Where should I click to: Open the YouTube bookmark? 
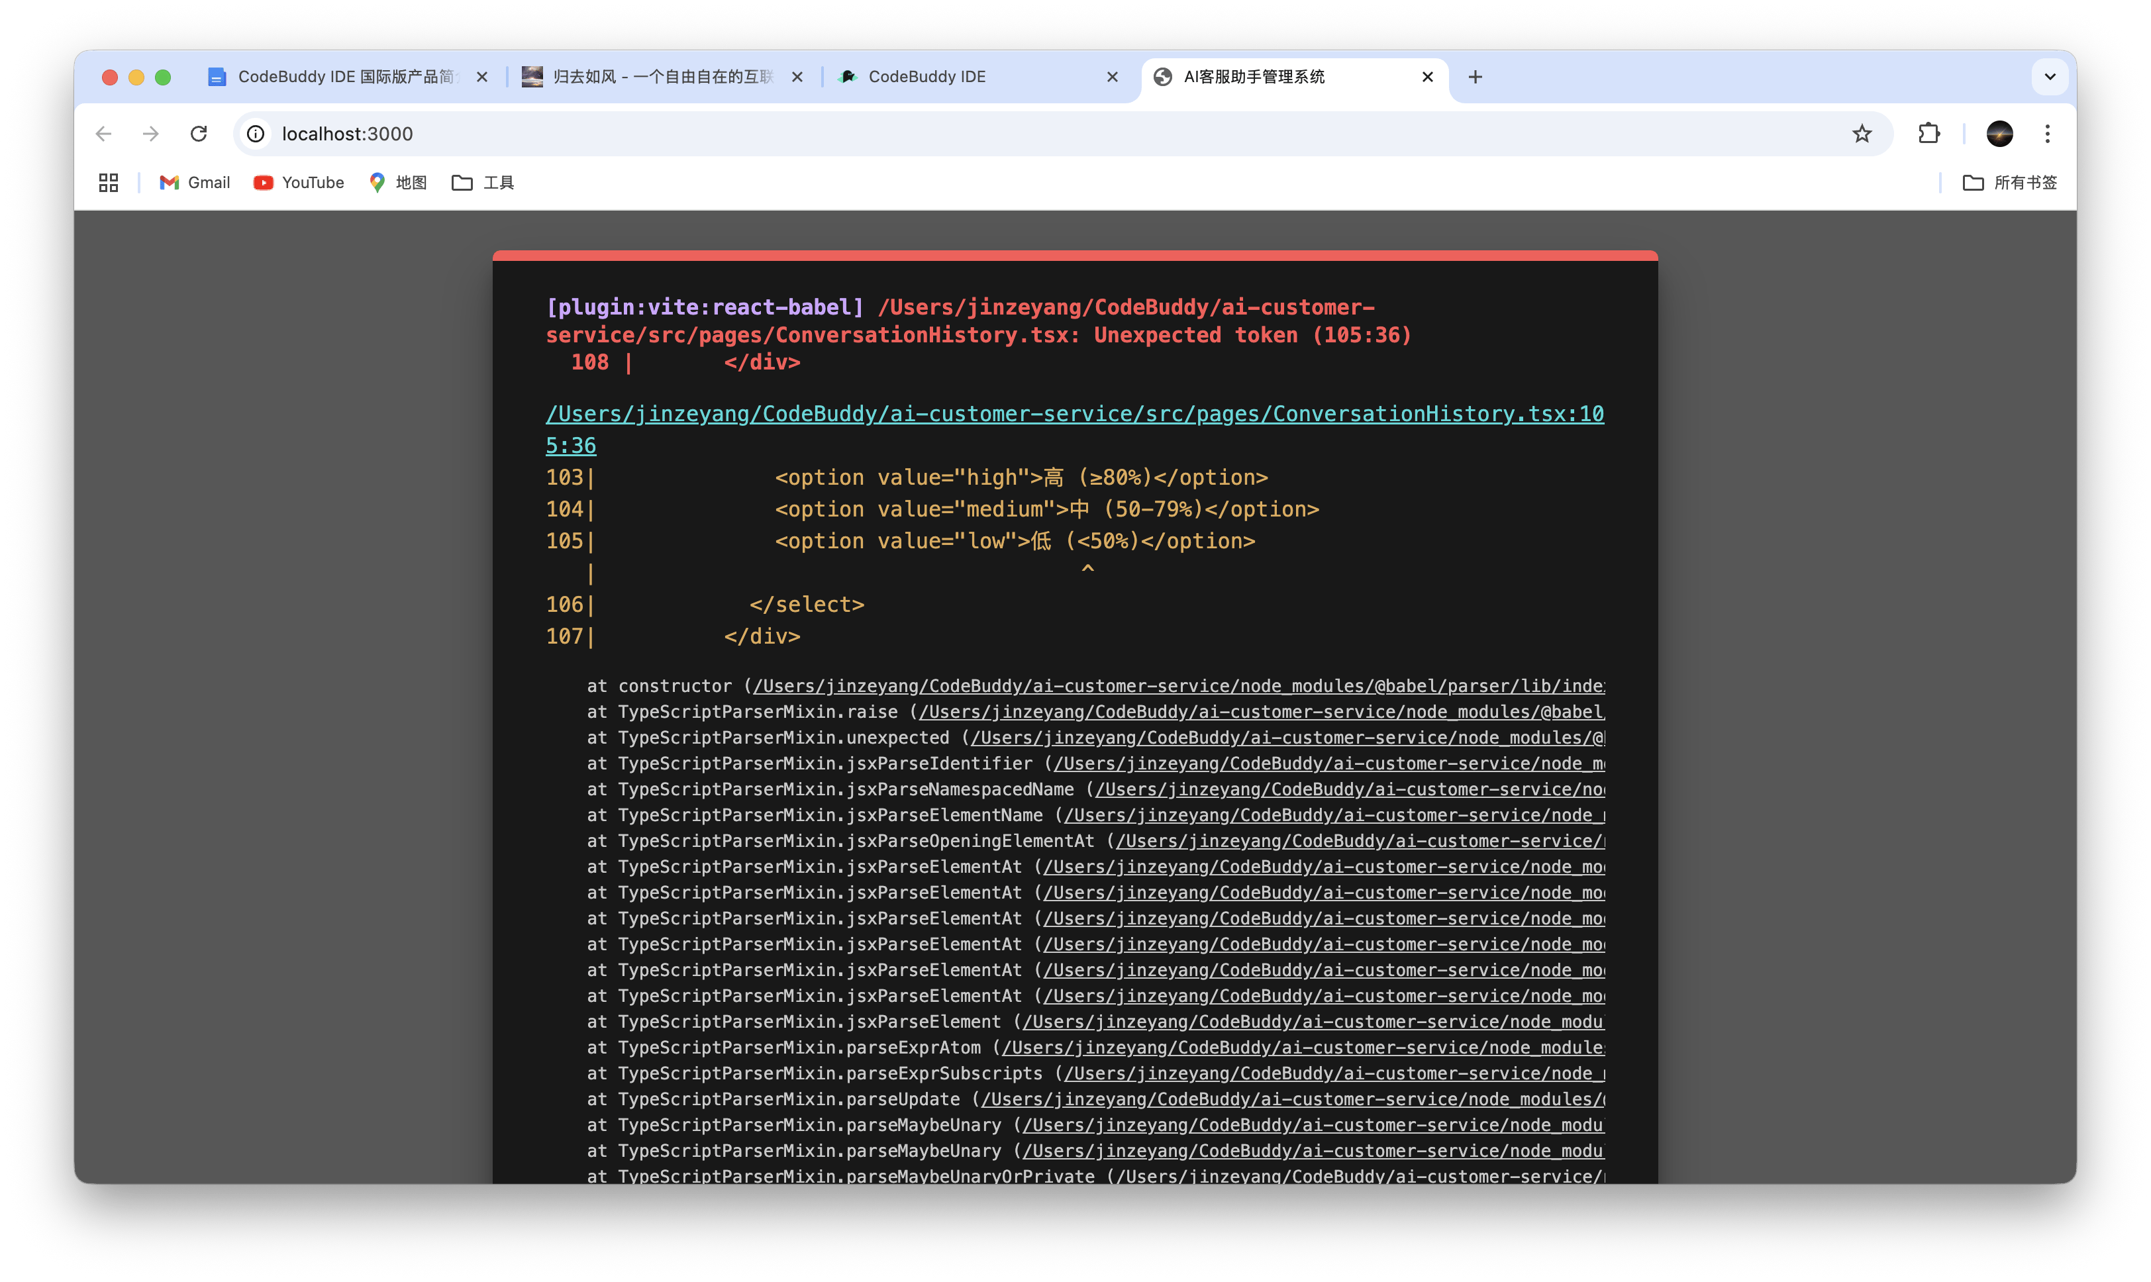299,182
